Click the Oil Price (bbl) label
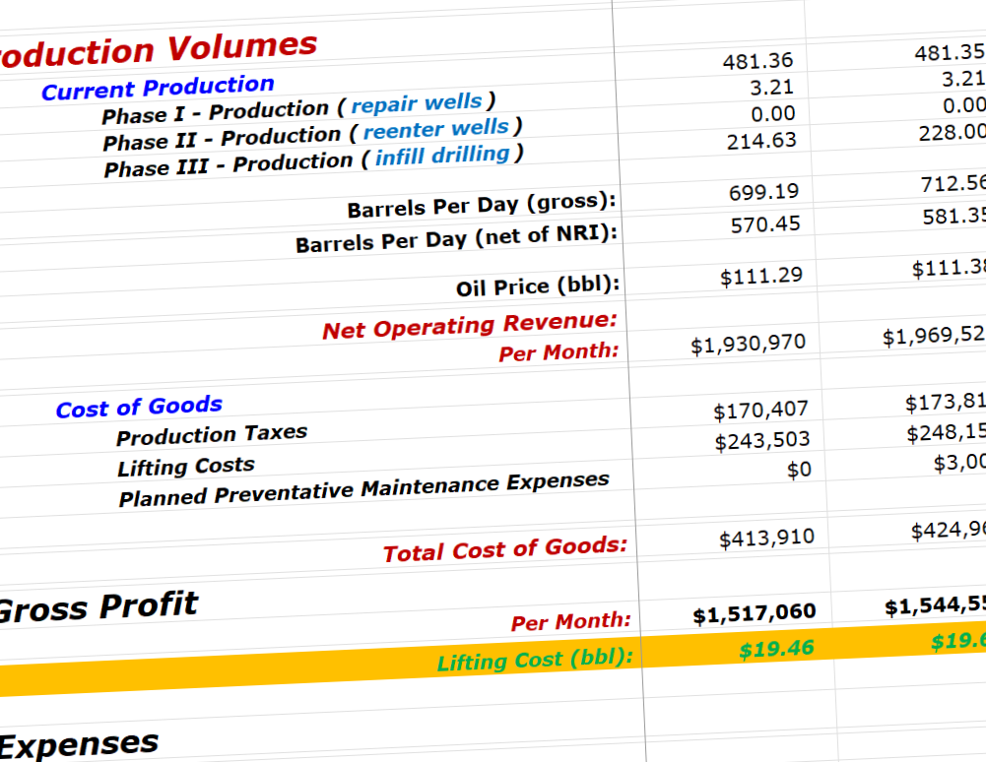This screenshot has height=762, width=986. click(538, 286)
